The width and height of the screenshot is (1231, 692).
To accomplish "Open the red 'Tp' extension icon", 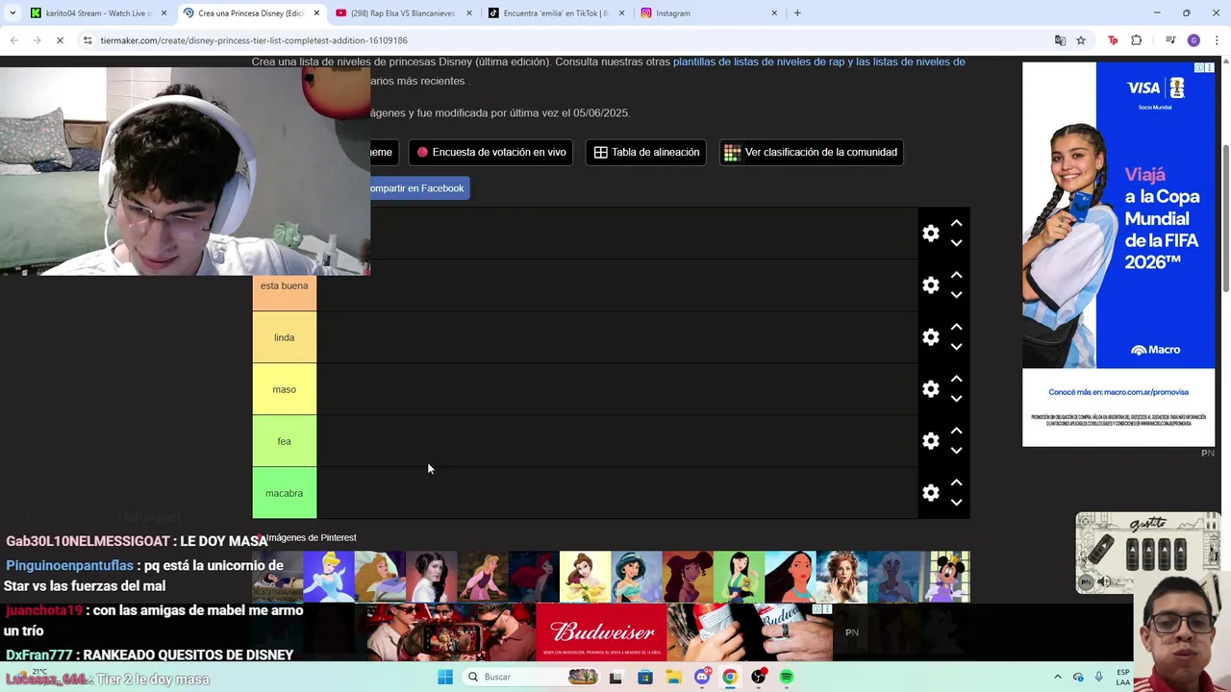I will point(1113,40).
